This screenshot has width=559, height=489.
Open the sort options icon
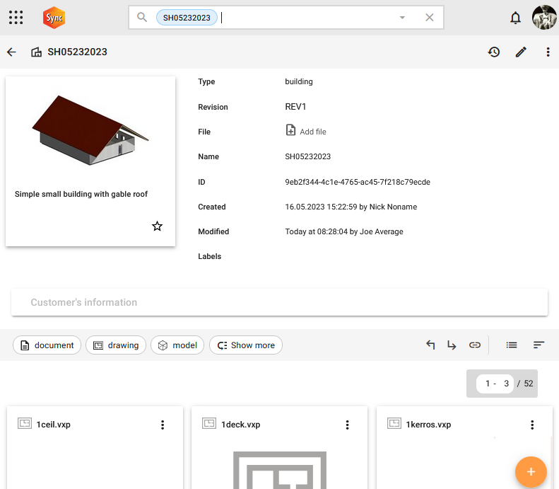point(539,345)
